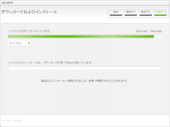Click the green X cancel icon

(29, 43)
